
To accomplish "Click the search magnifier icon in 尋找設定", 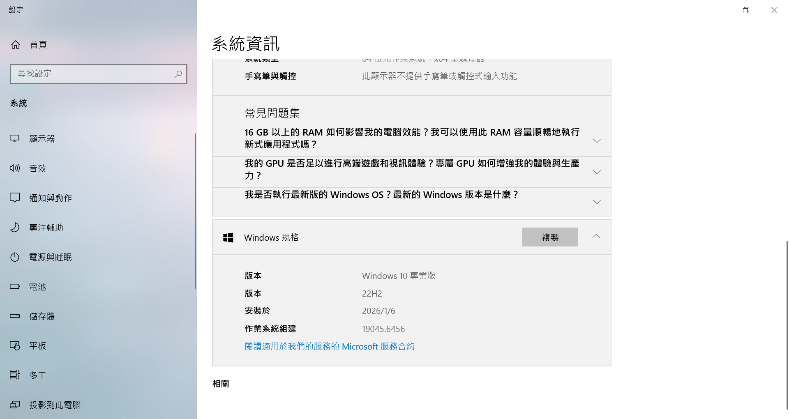I will tap(178, 74).
